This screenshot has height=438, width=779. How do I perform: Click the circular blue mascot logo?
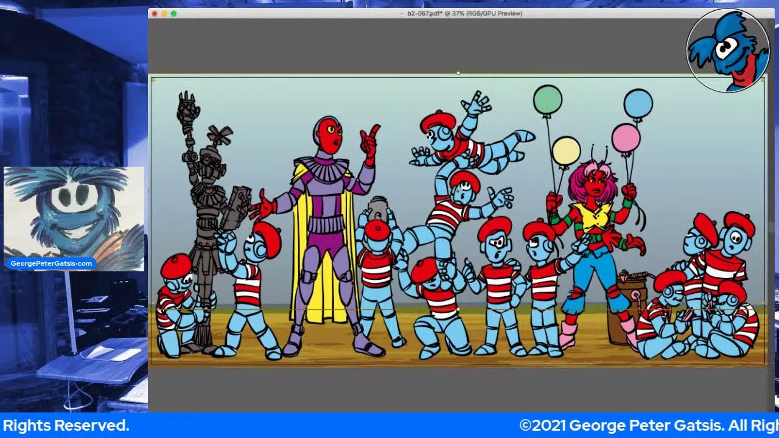727,51
